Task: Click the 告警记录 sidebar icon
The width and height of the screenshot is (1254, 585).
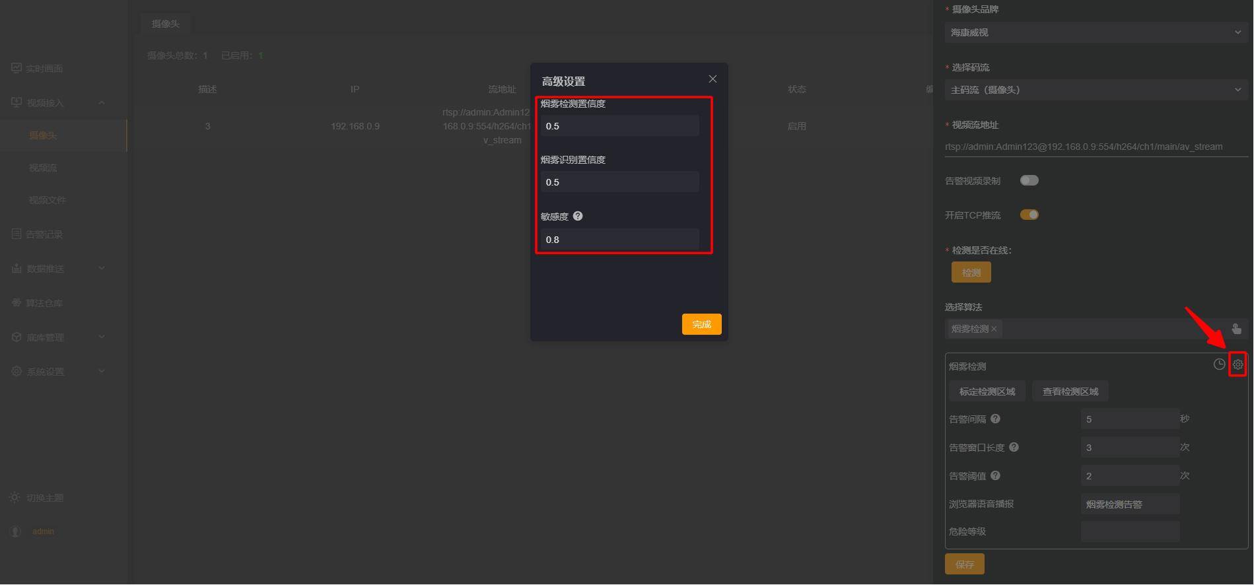Action: click(17, 234)
